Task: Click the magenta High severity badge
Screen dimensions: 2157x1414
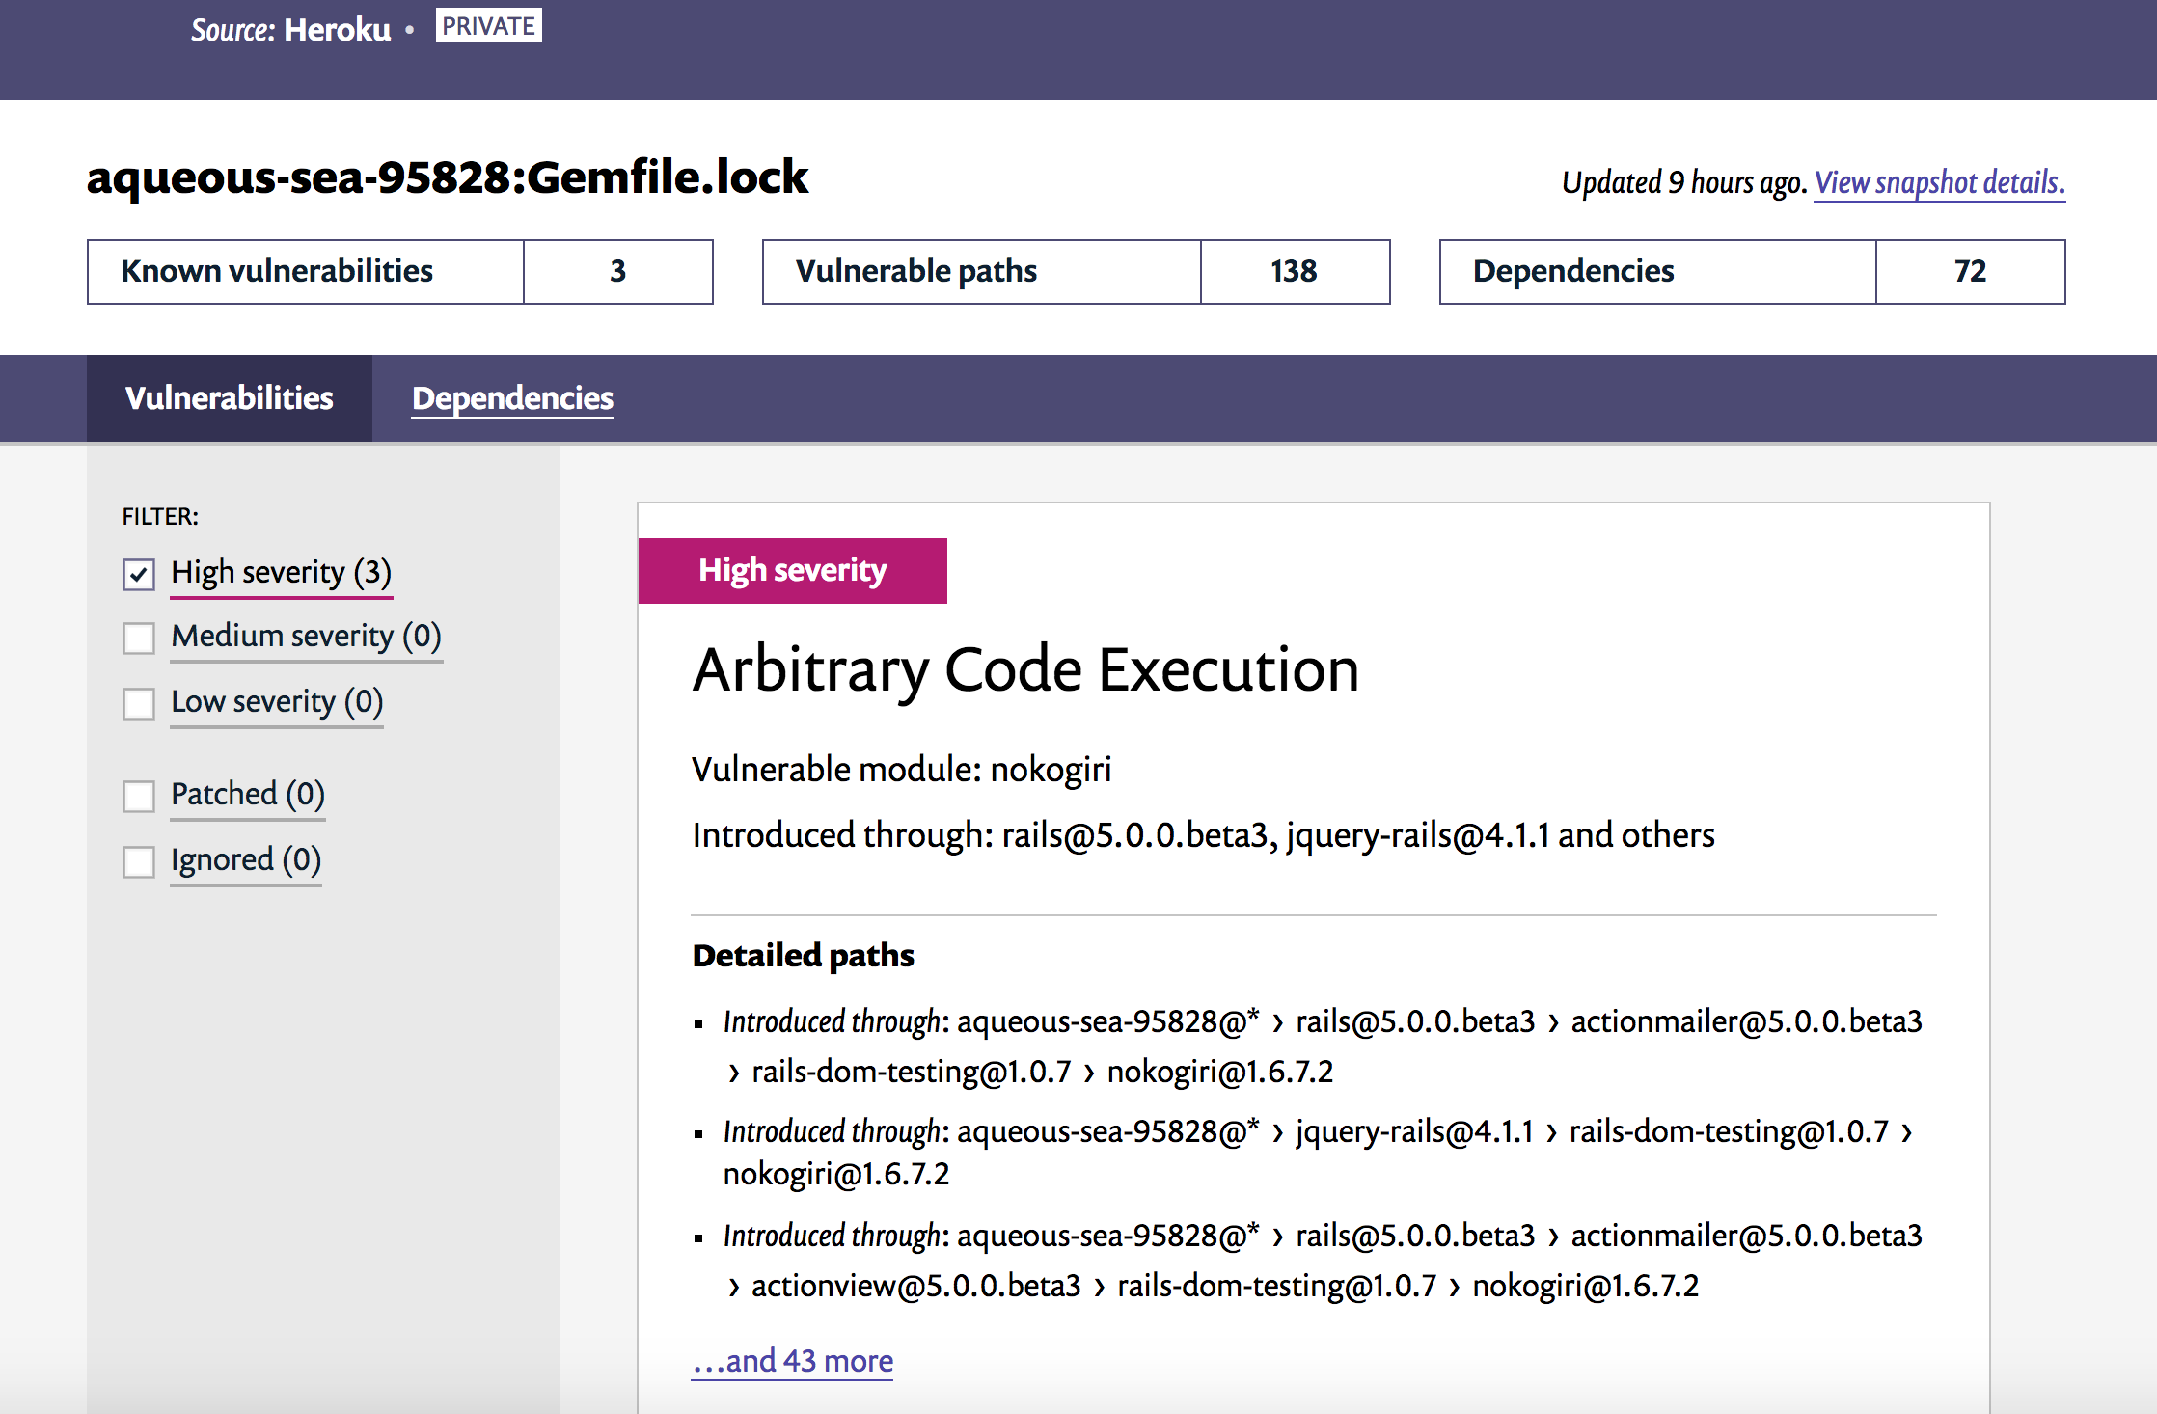Action: point(792,571)
